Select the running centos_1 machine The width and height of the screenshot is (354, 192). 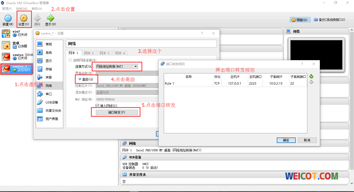click(x=17, y=68)
